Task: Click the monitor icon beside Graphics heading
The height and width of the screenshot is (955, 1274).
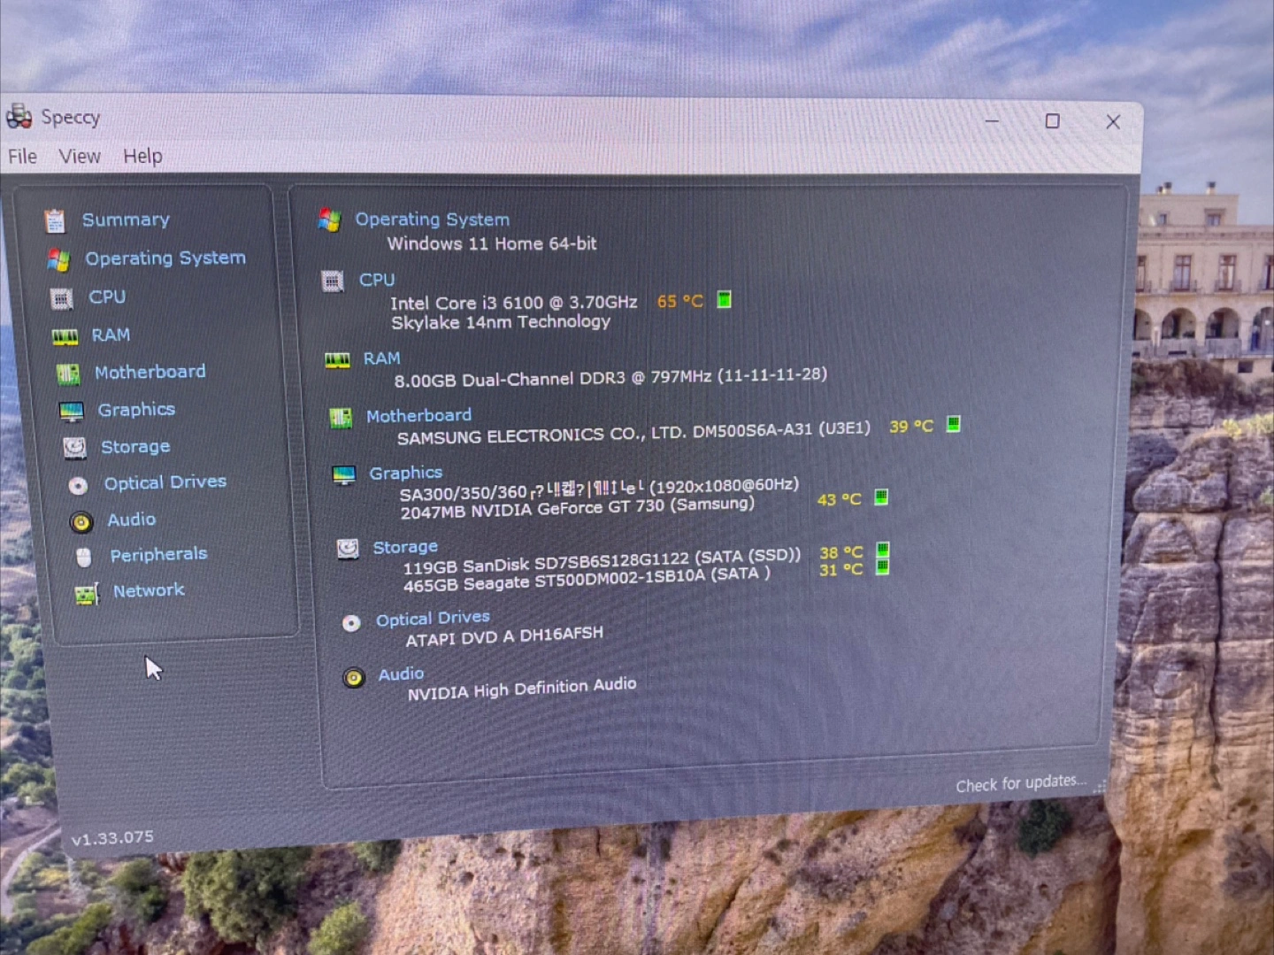Action: tap(343, 475)
